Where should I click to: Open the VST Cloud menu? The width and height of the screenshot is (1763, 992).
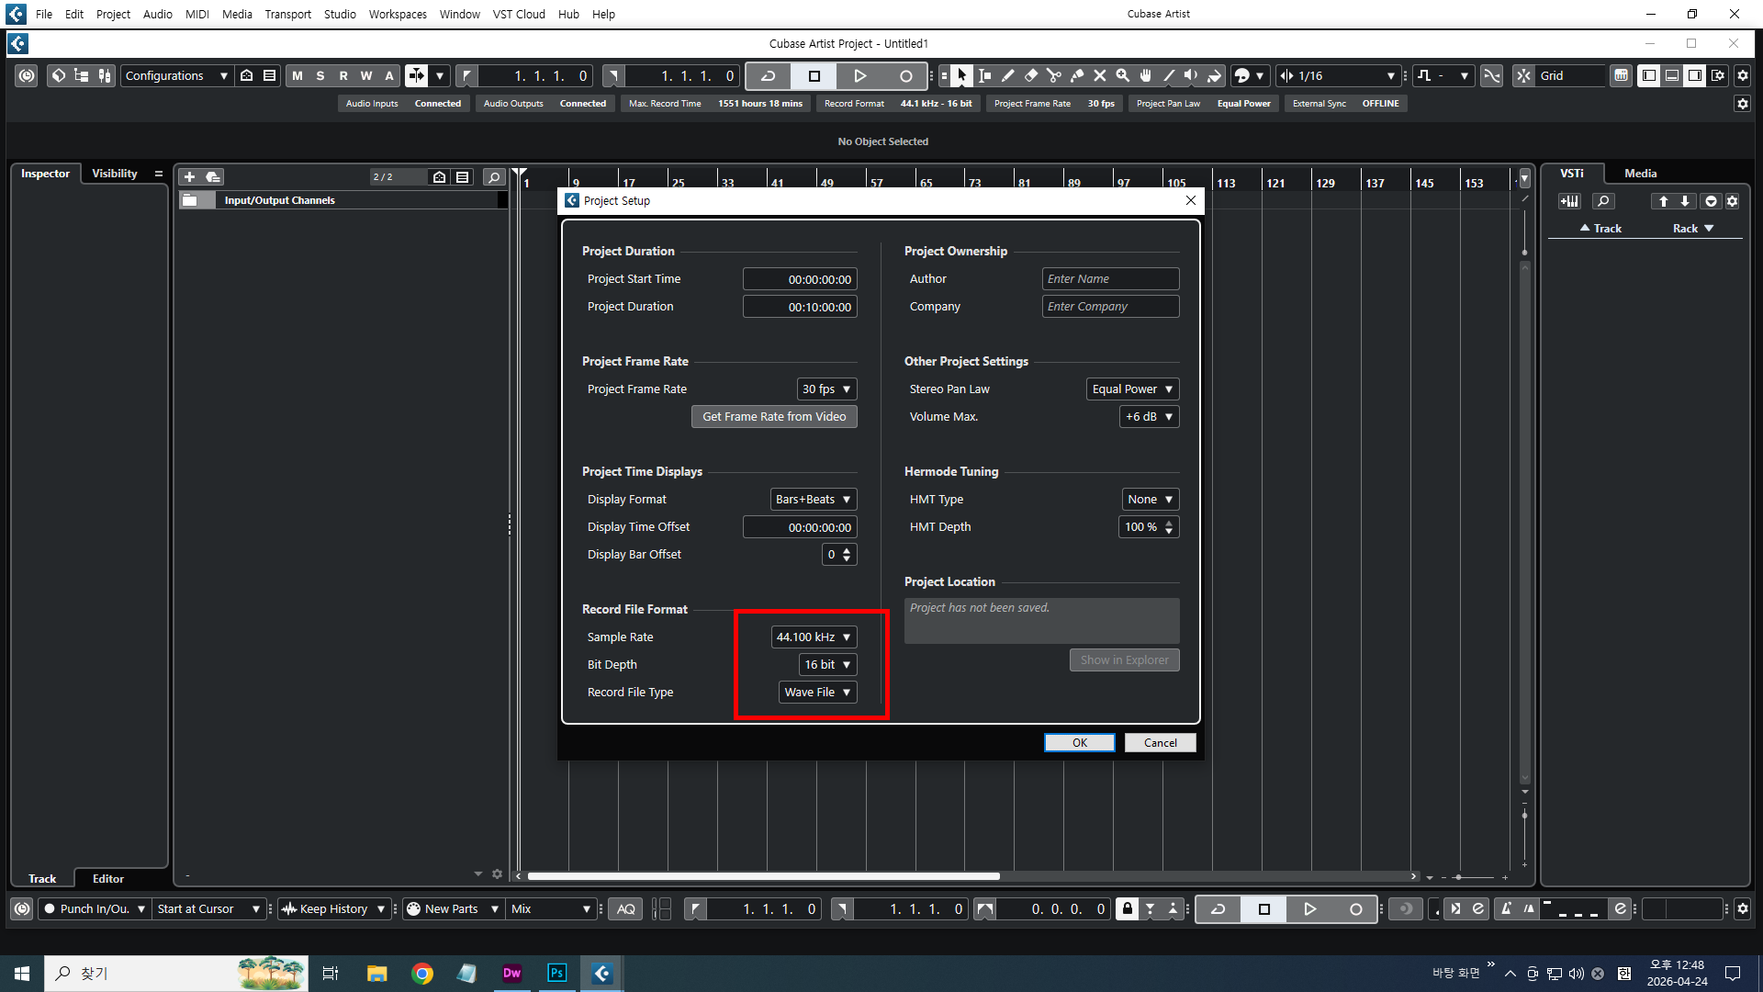(x=519, y=14)
